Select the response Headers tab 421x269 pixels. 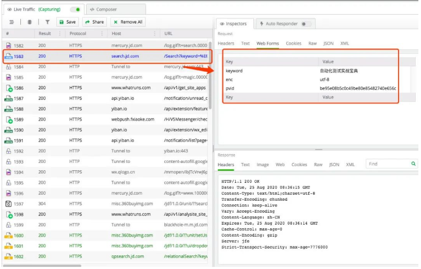[226, 165]
